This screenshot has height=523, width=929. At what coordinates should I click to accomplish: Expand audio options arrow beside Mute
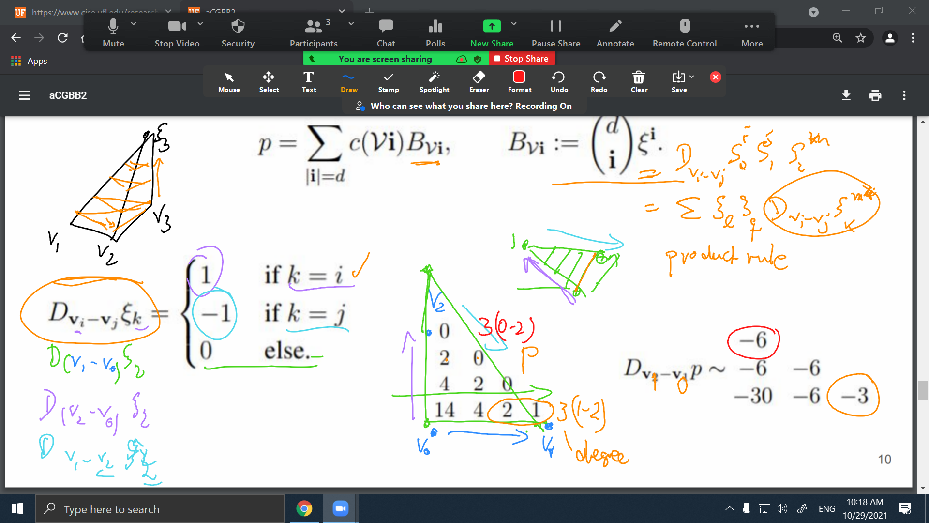(x=134, y=23)
